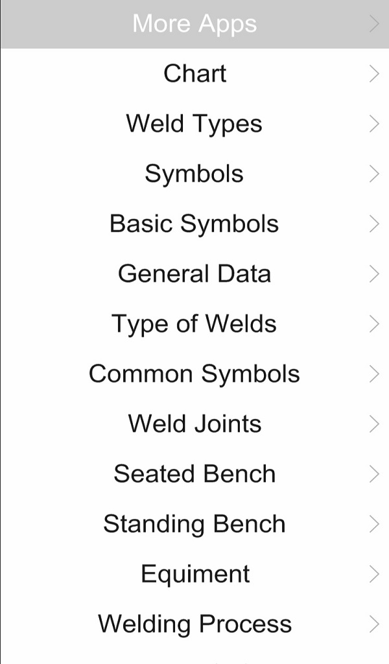The height and width of the screenshot is (664, 389).
Task: Open the Basic Symbols page
Action: (x=194, y=223)
